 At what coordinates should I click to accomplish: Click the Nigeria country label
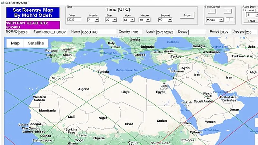[99, 138]
